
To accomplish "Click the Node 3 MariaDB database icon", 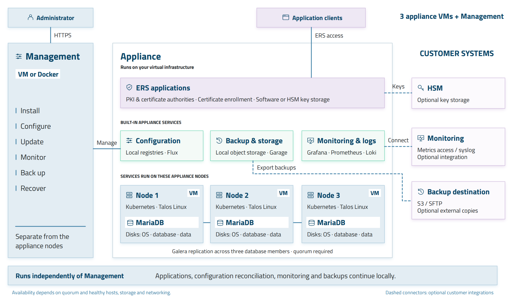I will tap(312, 223).
